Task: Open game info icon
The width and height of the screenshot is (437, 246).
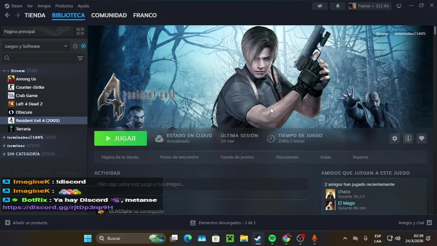Action: point(408,138)
